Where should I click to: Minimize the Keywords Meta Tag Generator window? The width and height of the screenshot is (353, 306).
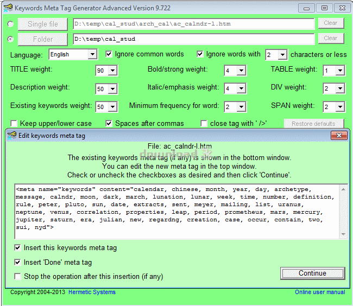pyautogui.click(x=306, y=8)
